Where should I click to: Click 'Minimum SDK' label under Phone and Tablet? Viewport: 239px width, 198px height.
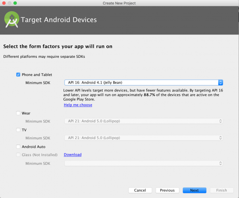click(38, 83)
